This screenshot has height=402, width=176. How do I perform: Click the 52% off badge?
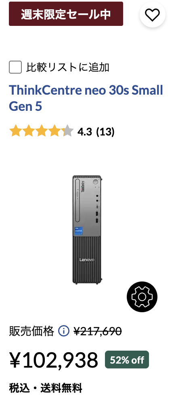[127, 360]
